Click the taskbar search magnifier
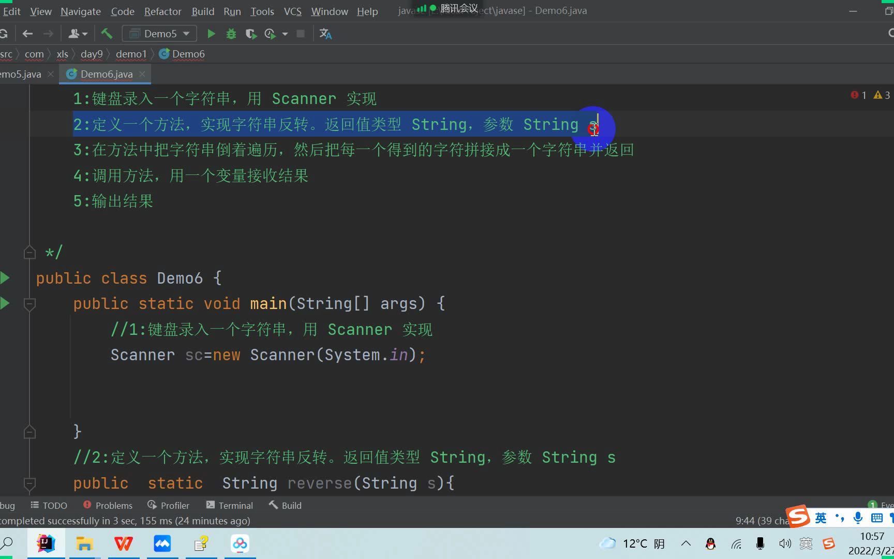 point(7,543)
